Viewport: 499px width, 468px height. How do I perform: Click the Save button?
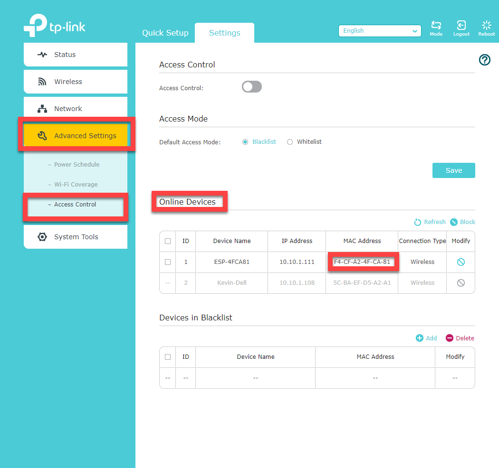tap(453, 170)
